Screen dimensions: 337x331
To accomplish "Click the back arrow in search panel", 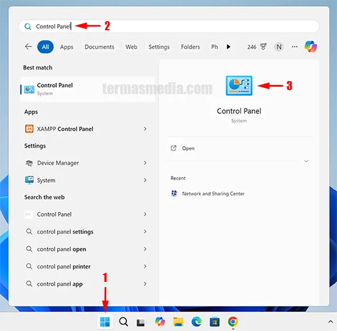I will pyautogui.click(x=29, y=46).
